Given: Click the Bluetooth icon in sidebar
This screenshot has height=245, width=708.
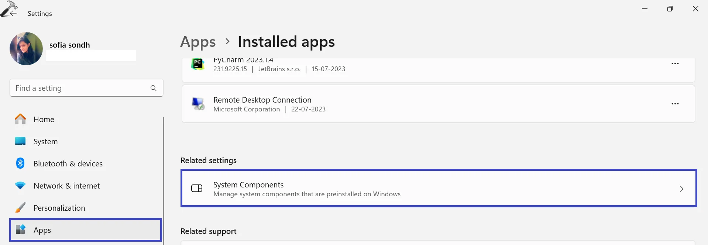Looking at the screenshot, I should coord(20,163).
